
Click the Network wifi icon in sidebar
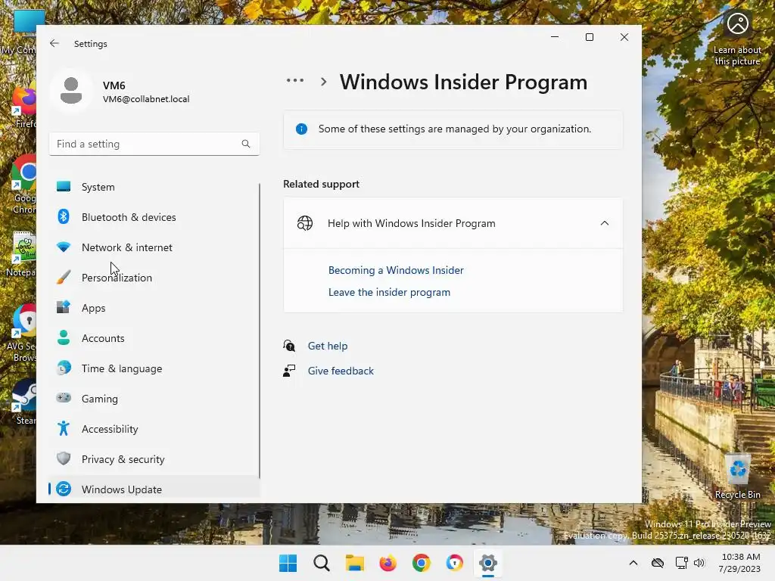pos(64,247)
